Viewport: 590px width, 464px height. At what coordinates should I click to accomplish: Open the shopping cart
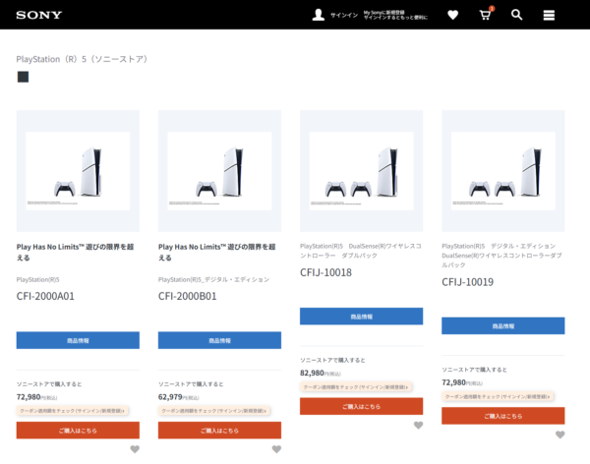pyautogui.click(x=486, y=15)
